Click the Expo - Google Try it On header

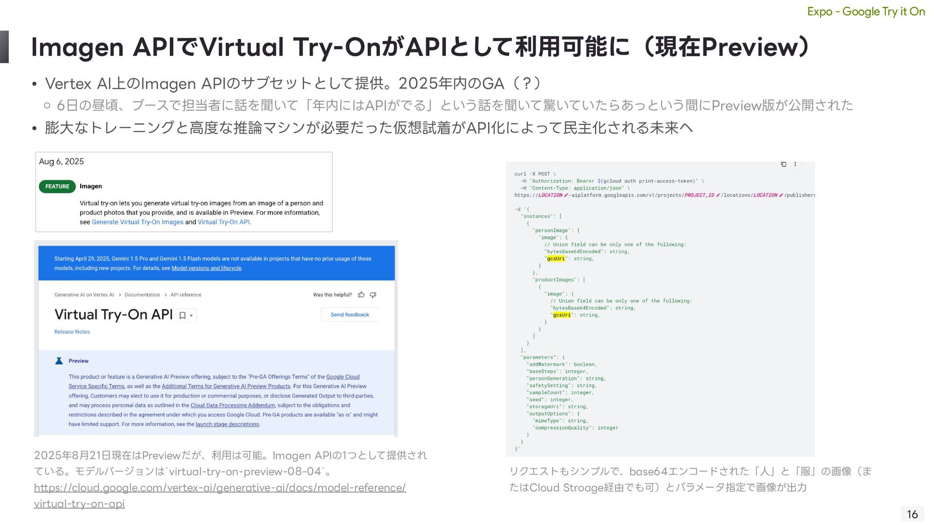point(866,12)
